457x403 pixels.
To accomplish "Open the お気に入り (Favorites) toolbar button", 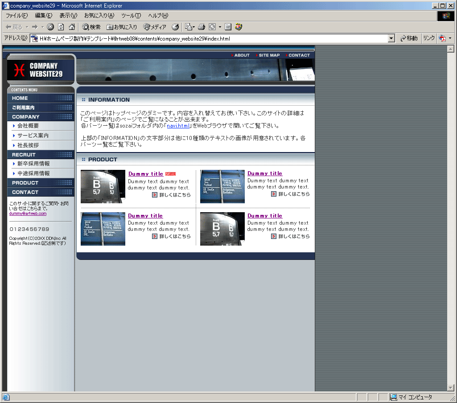I will point(122,27).
